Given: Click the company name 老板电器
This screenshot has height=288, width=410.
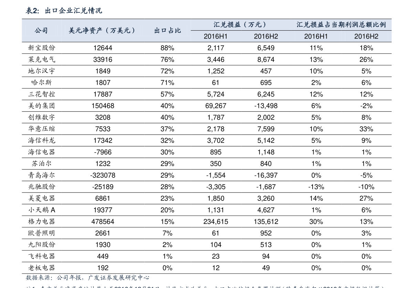Looking at the screenshot, I should tap(42, 268).
